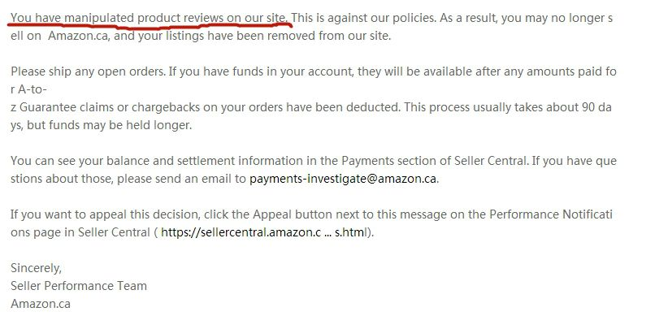Click the phrase "This is against our policies"
The image size is (655, 316).
point(362,19)
